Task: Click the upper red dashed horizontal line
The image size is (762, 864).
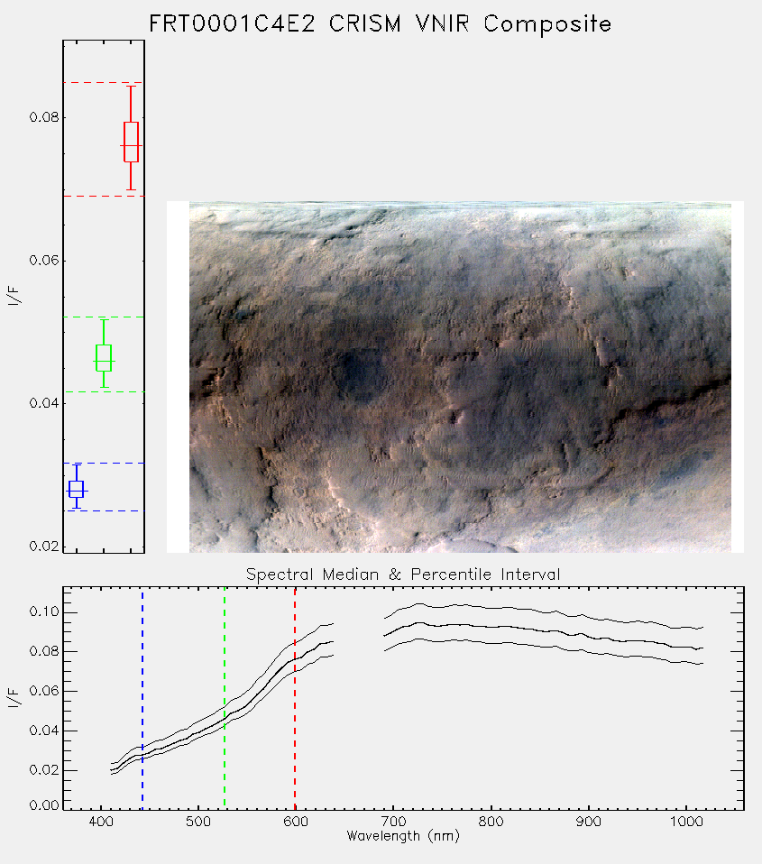Action: coord(104,83)
